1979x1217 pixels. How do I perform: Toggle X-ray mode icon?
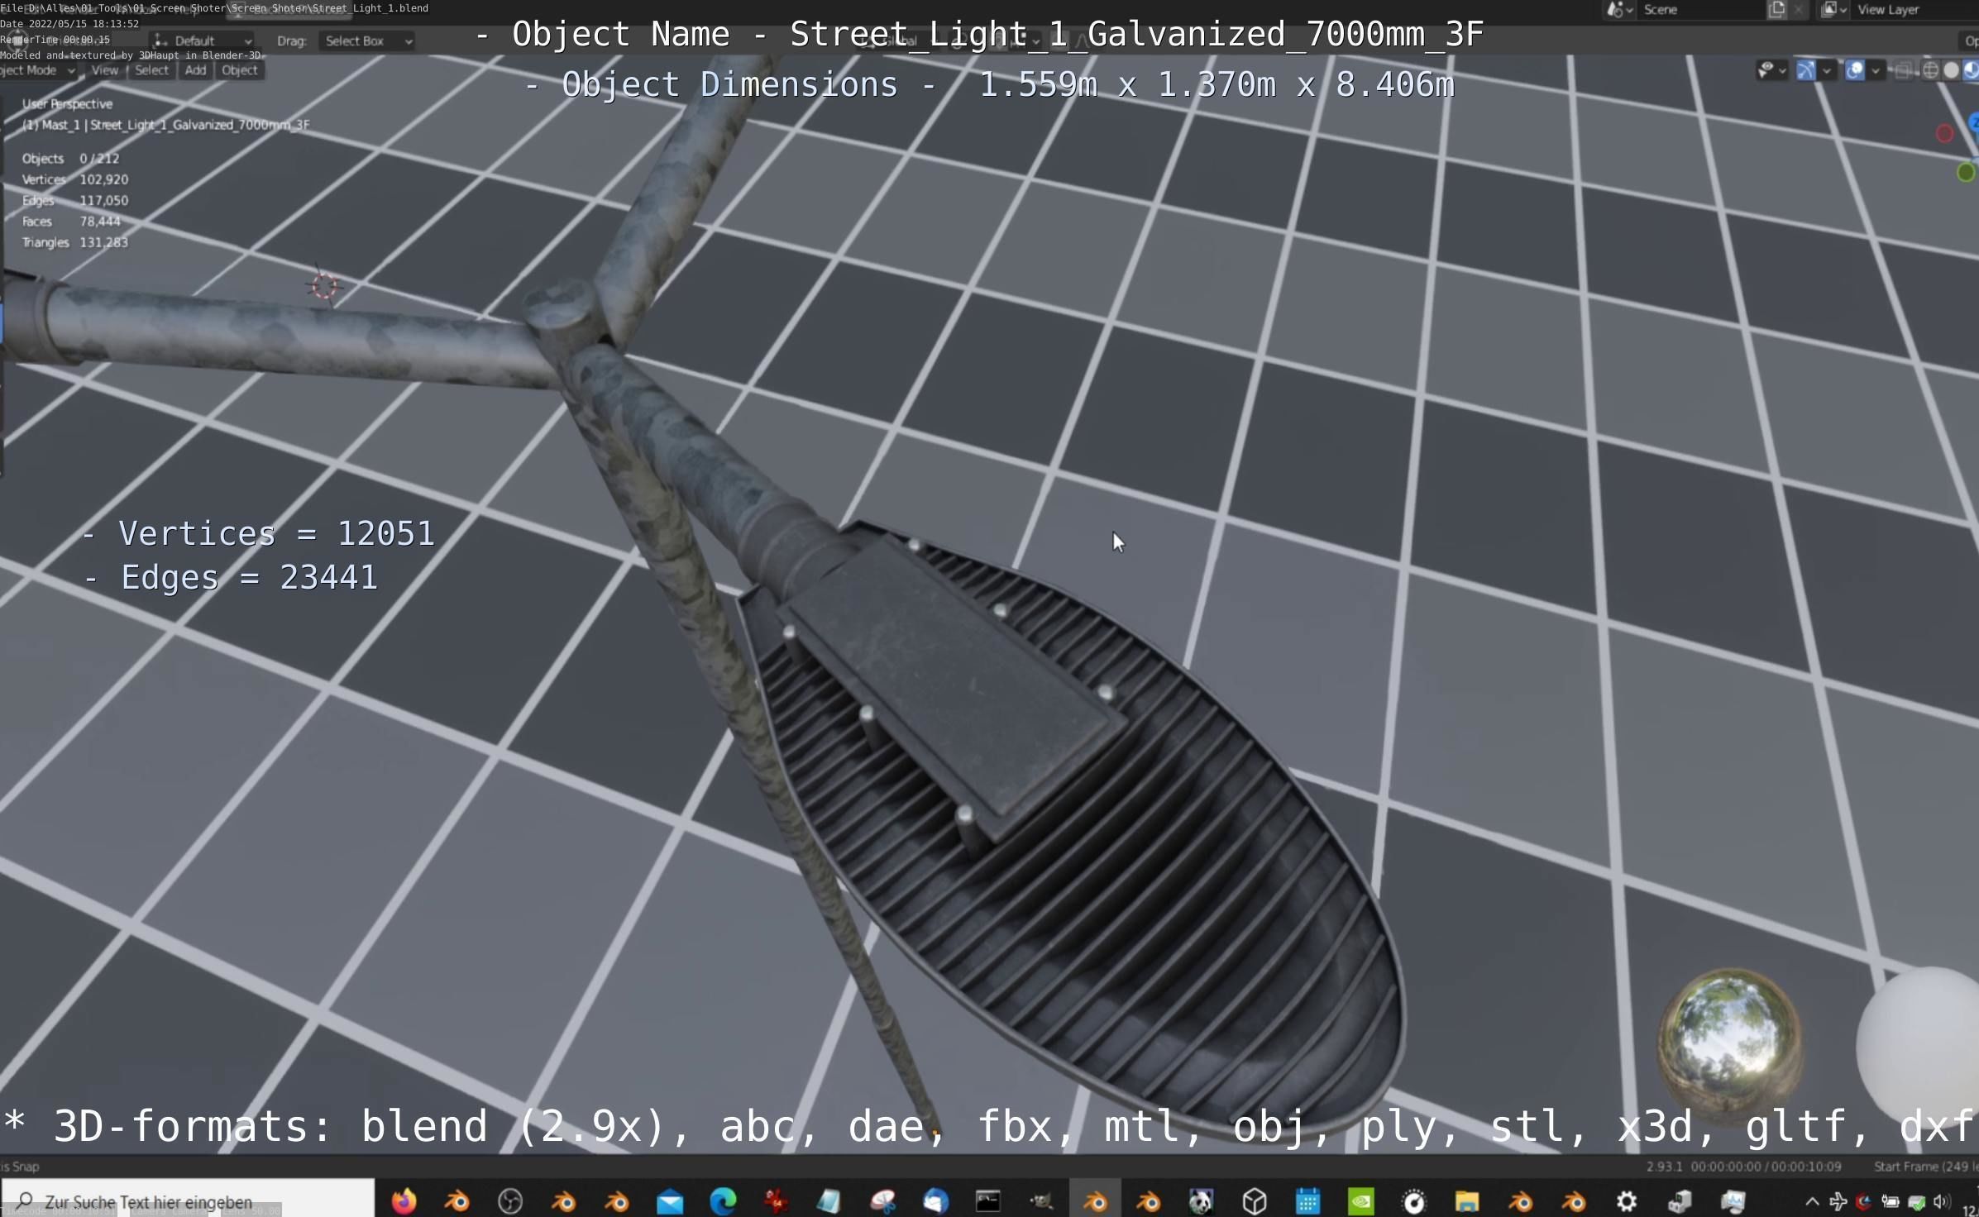tap(1902, 70)
